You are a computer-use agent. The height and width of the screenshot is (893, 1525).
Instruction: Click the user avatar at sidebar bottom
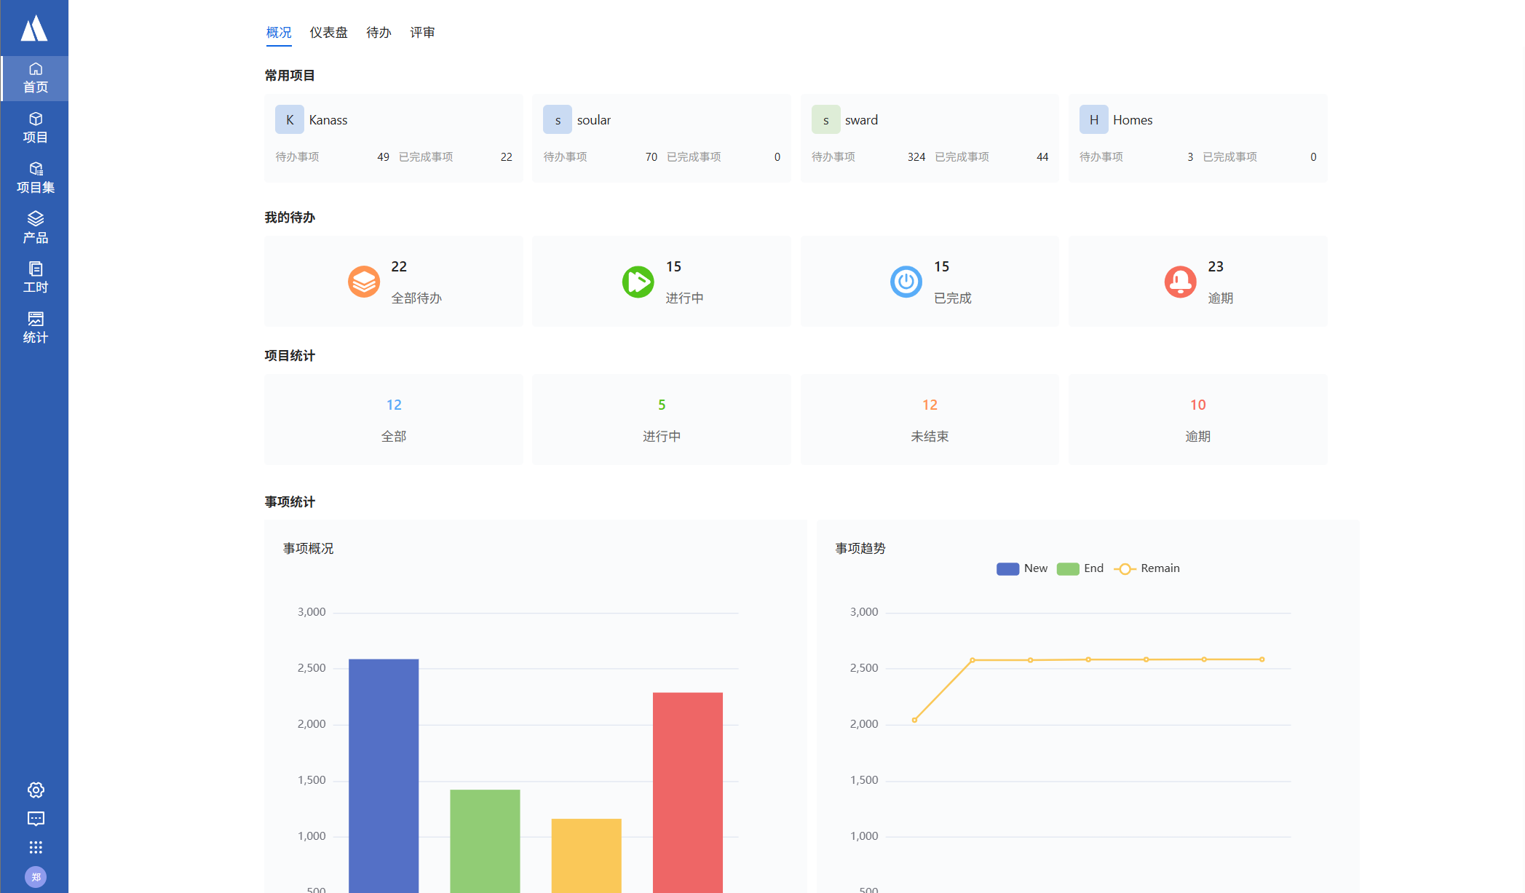[x=36, y=877]
